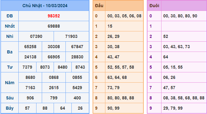Click the Nhất prize number 69888
Screen dimensions: 207x114
coord(54,26)
